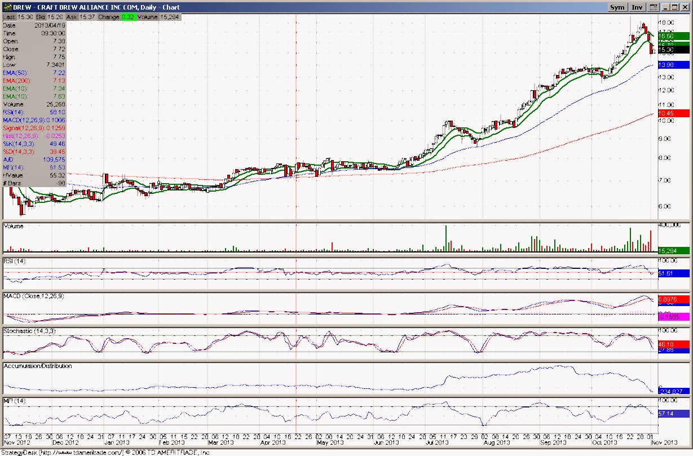Viewport: 693px width, 456px height.
Task: Select the %K(14,3,3) row
Action: point(34,143)
